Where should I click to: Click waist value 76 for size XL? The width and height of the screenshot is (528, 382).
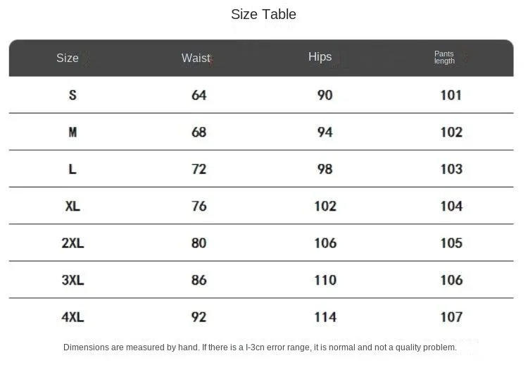click(x=199, y=207)
